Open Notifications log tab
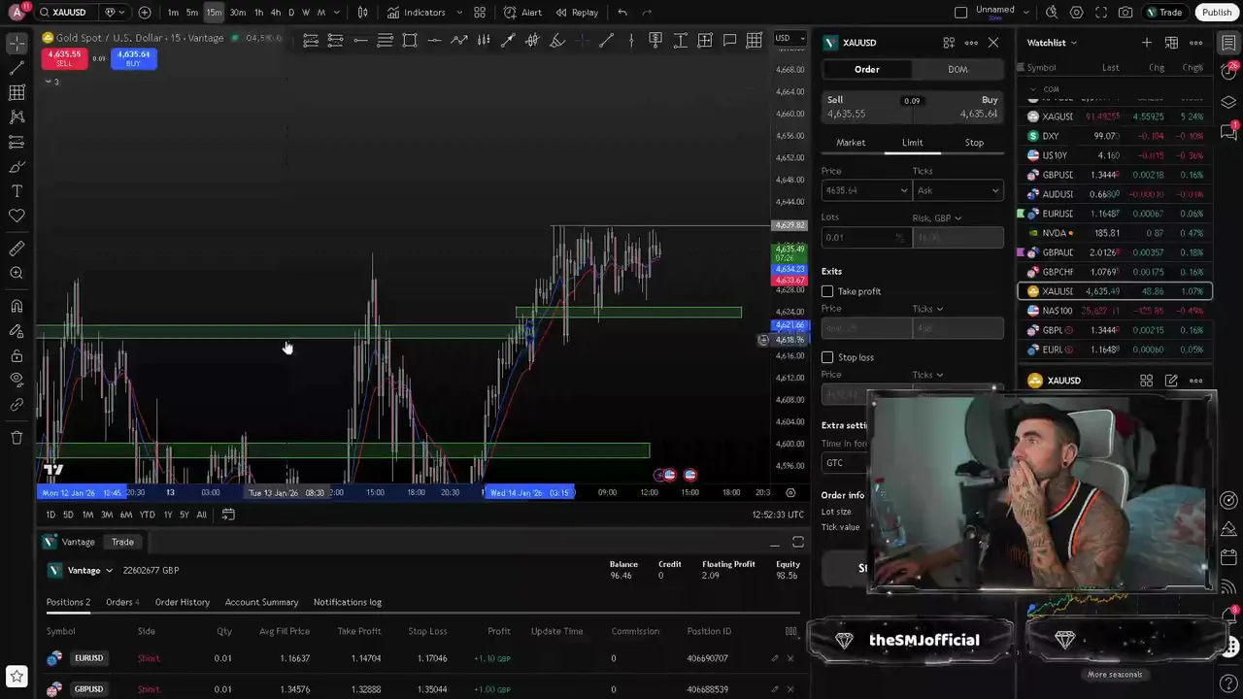The height and width of the screenshot is (699, 1243). click(347, 602)
